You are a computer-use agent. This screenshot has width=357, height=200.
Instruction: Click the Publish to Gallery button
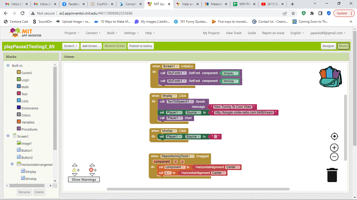pos(140,46)
